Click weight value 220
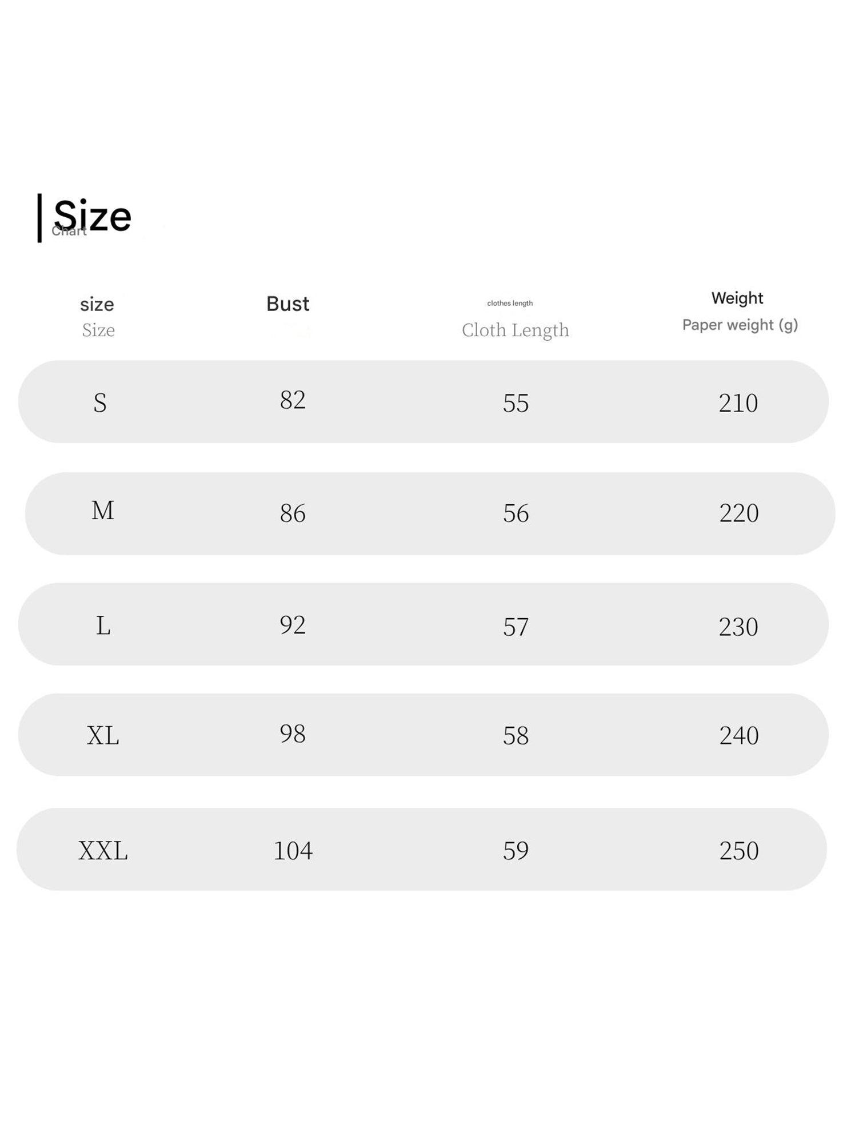This screenshot has width=847, height=1124. [x=739, y=513]
